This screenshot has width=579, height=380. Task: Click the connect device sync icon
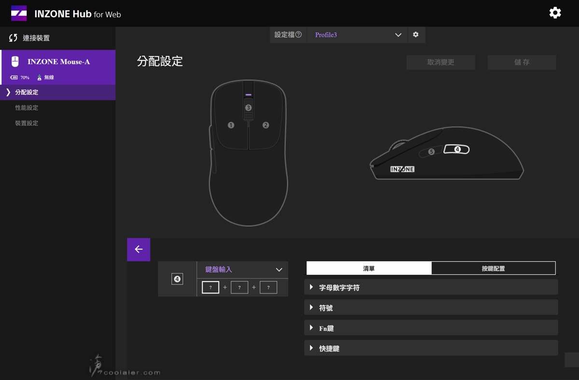point(13,38)
